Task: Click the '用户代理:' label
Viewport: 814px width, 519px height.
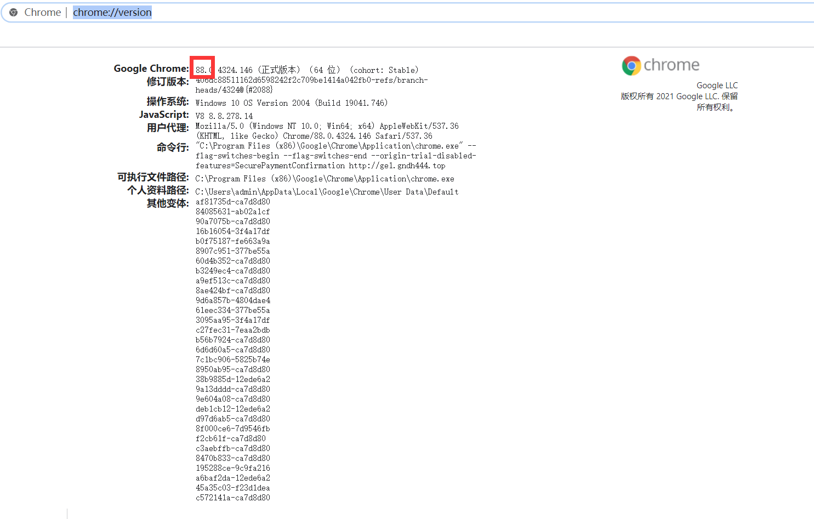Action: tap(168, 128)
